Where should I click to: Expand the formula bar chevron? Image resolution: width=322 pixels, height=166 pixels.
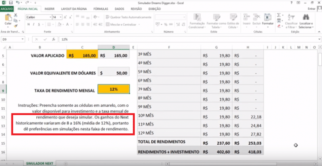(319, 39)
